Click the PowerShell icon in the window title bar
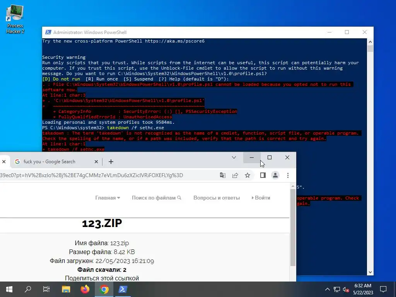 [x=48, y=32]
